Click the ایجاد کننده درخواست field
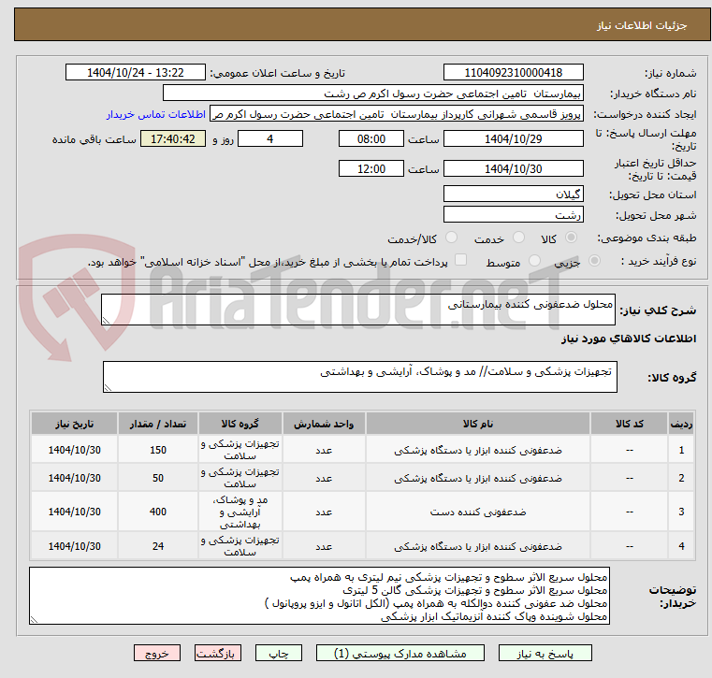The height and width of the screenshot is (678, 712). pos(397,114)
